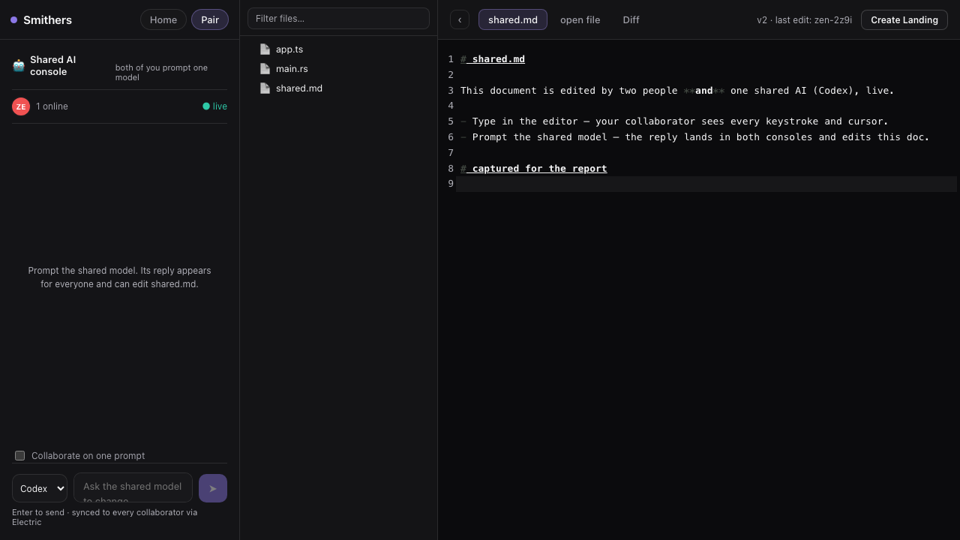Switch to the shared.md editor tab

[513, 19]
